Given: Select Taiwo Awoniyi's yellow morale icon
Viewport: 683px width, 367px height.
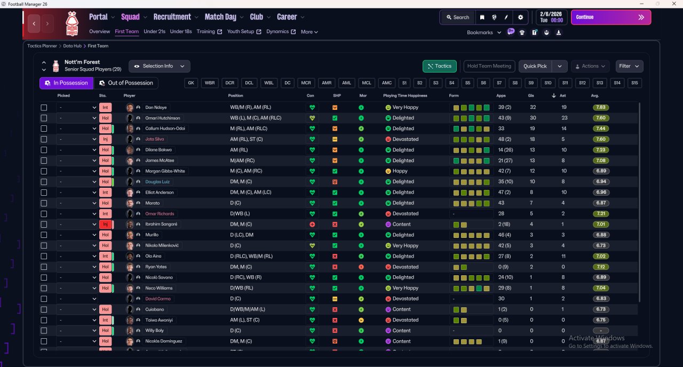Looking at the screenshot, I should (361, 320).
